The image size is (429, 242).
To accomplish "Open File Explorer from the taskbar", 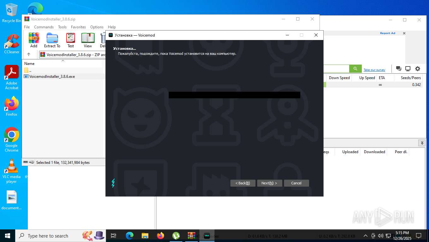I will 145,236.
